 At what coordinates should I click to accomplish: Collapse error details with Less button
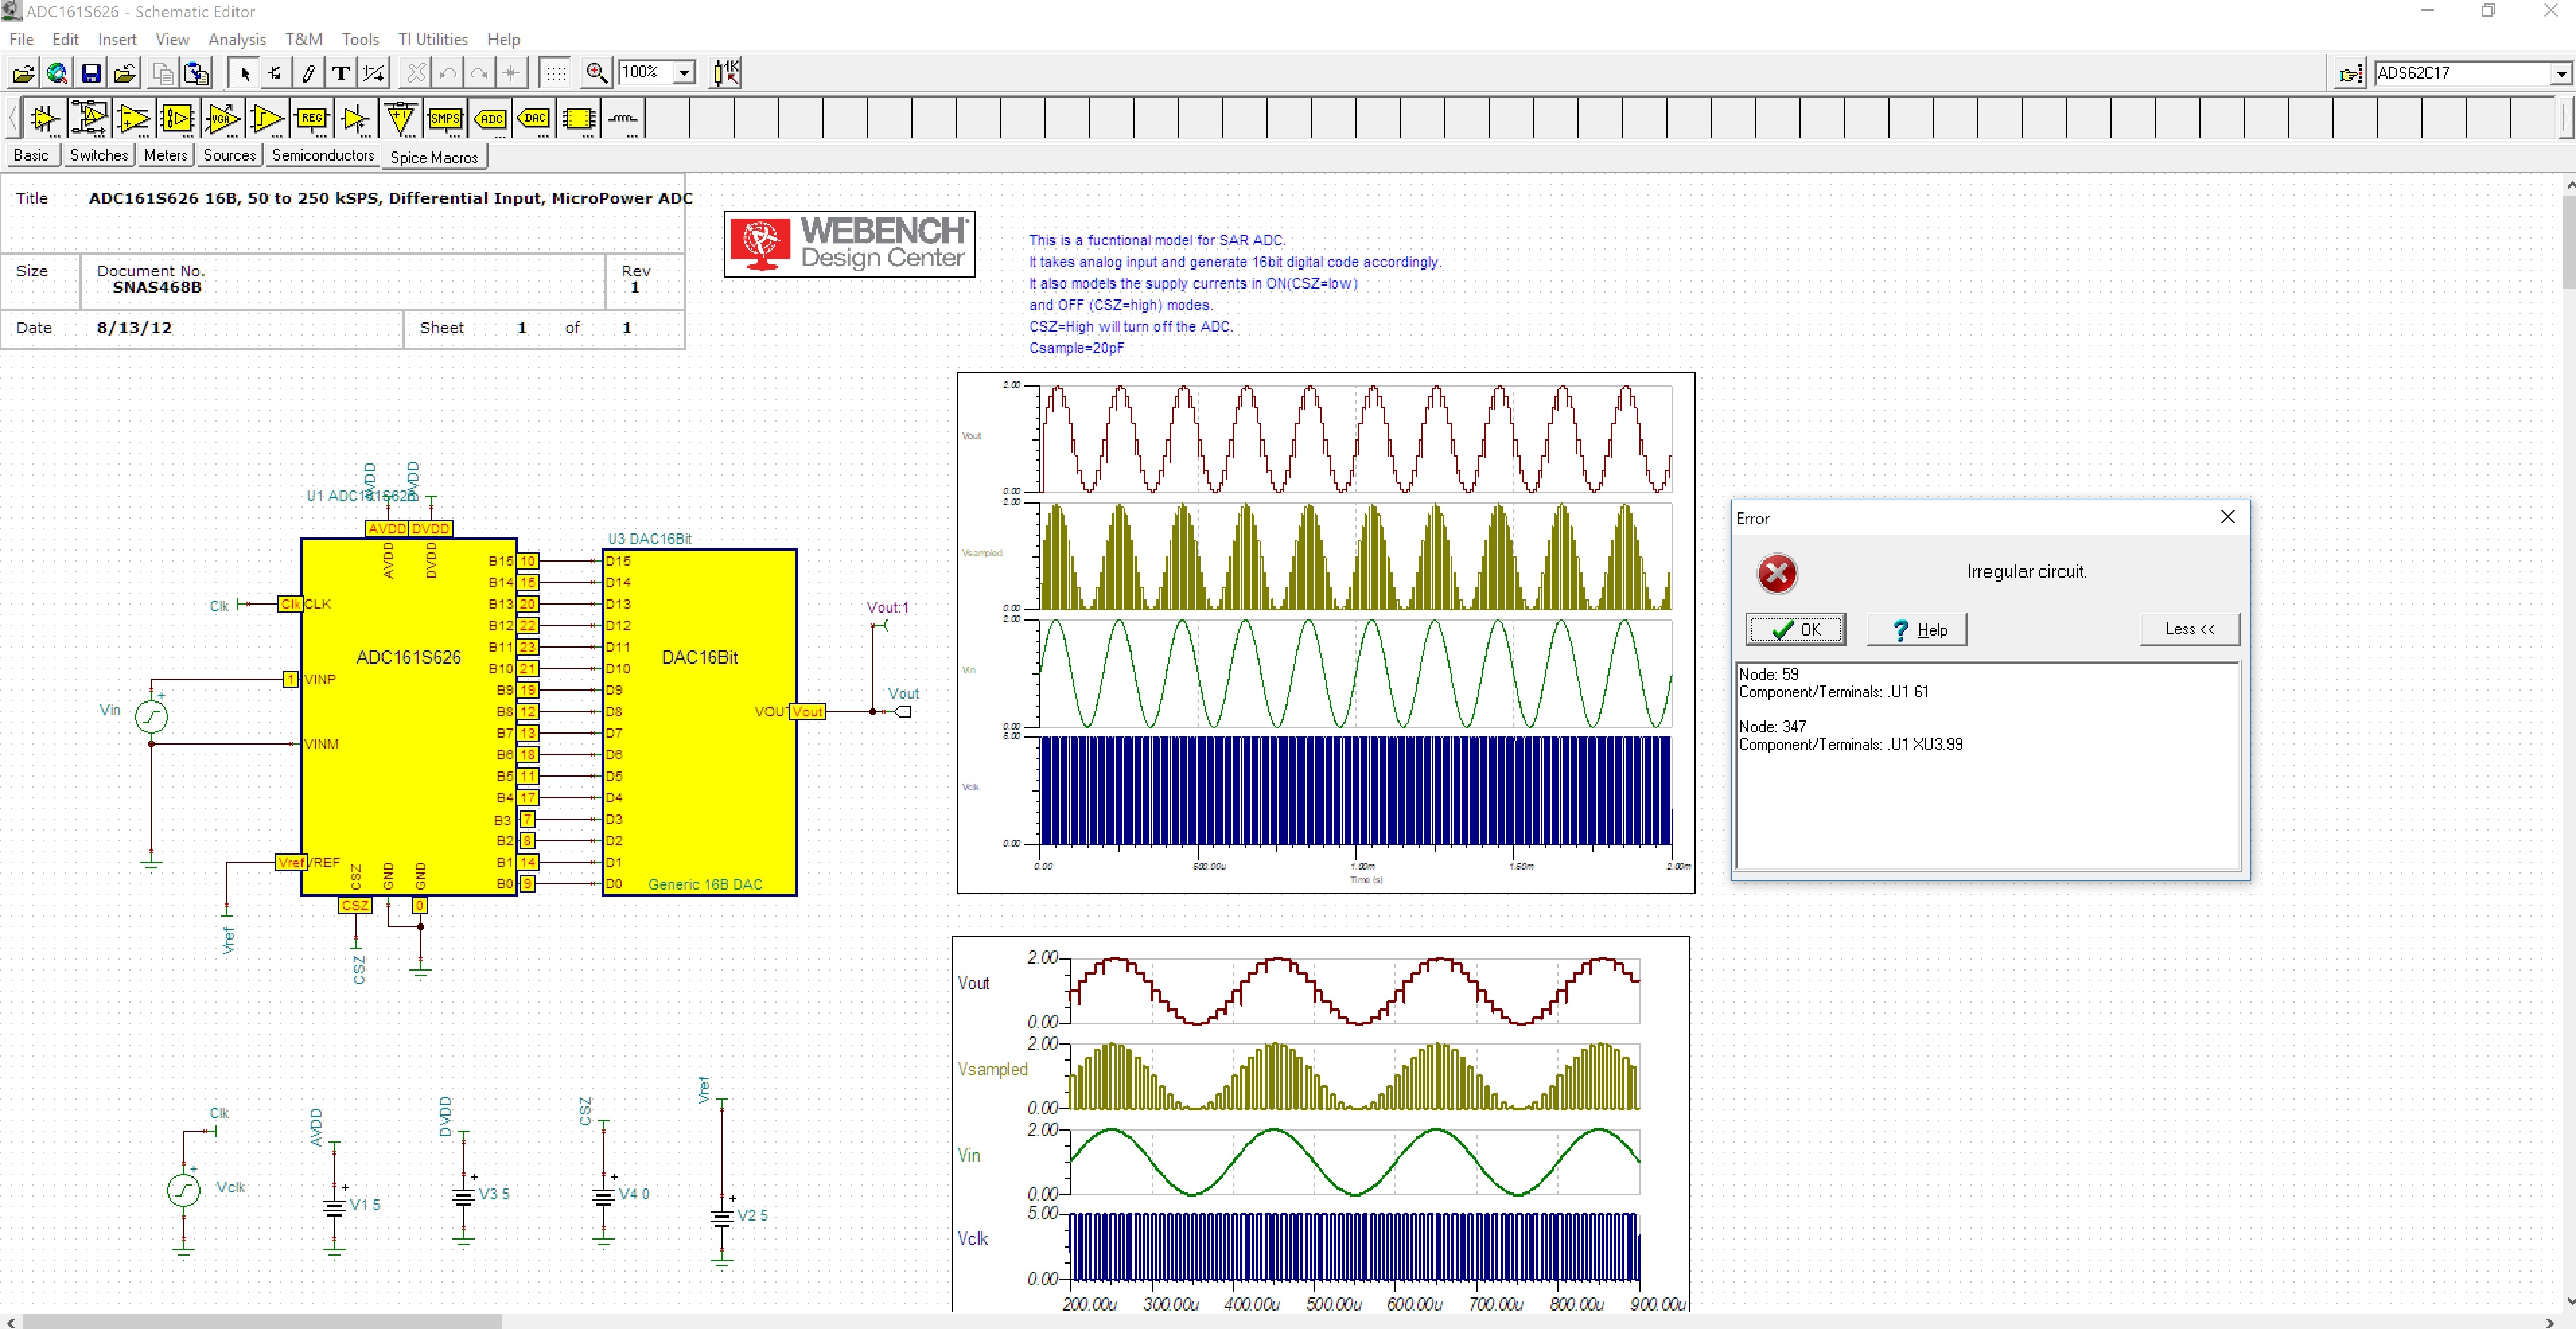click(2189, 630)
